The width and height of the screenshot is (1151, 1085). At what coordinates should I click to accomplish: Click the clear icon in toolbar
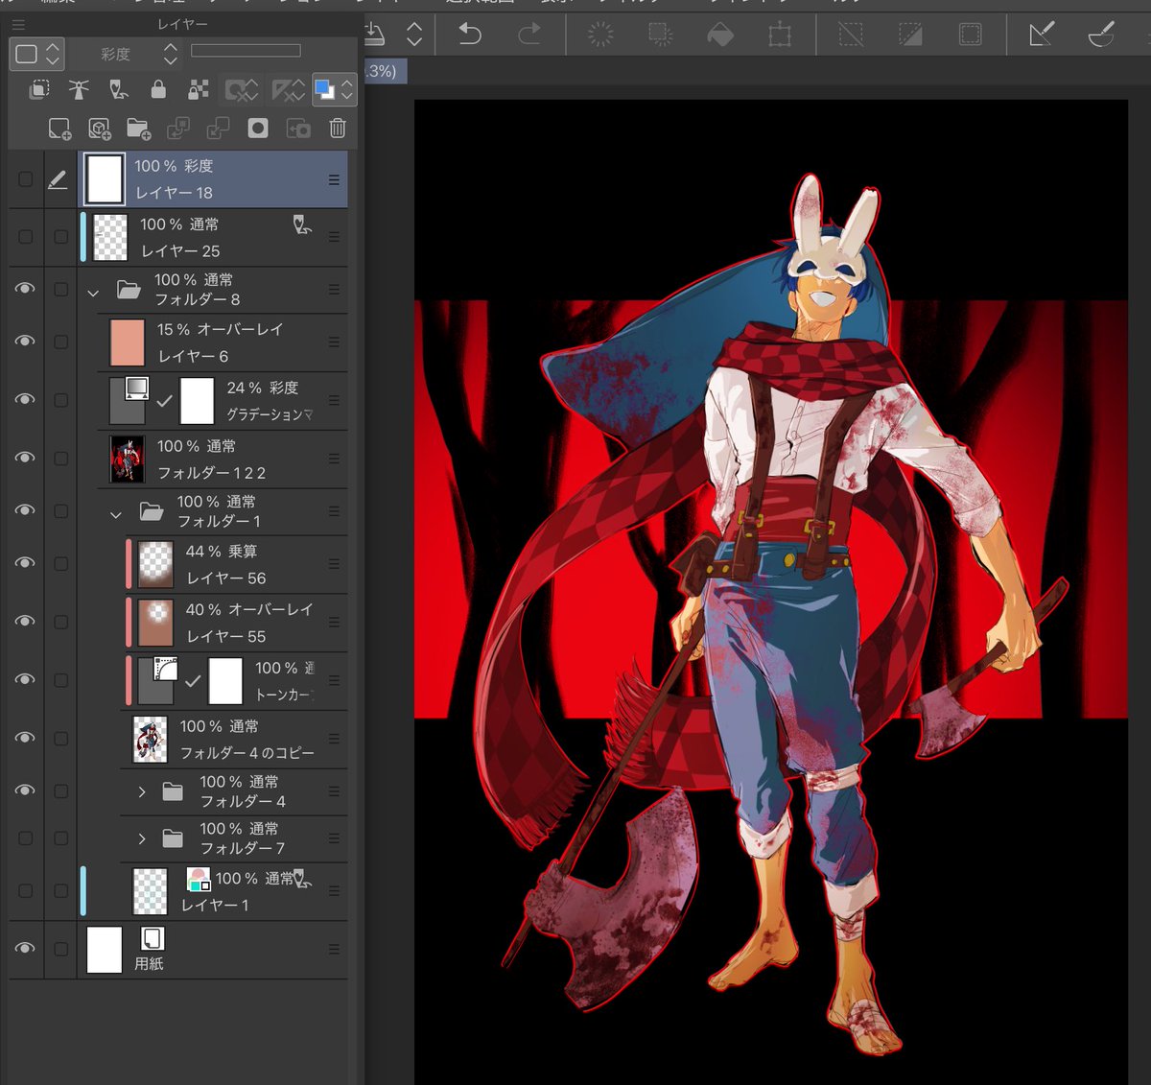[x=600, y=35]
